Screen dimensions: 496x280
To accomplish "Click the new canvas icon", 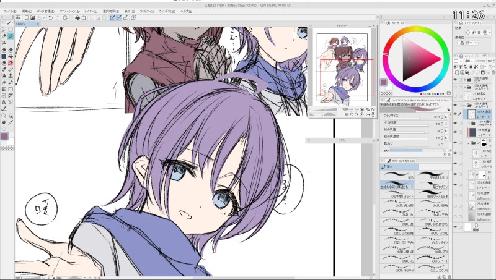I will pyautogui.click(x=27, y=18).
